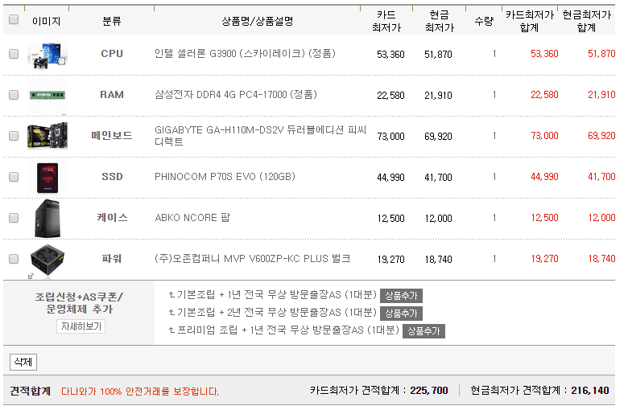Check the select-all checkbox in table header
This screenshot has height=410, width=628.
point(14,19)
